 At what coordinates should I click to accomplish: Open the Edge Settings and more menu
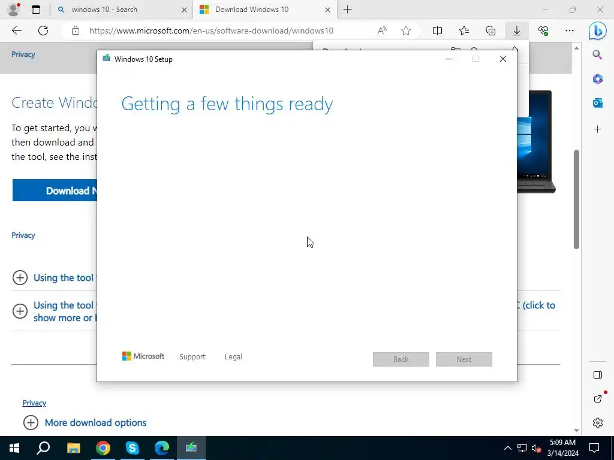click(570, 31)
